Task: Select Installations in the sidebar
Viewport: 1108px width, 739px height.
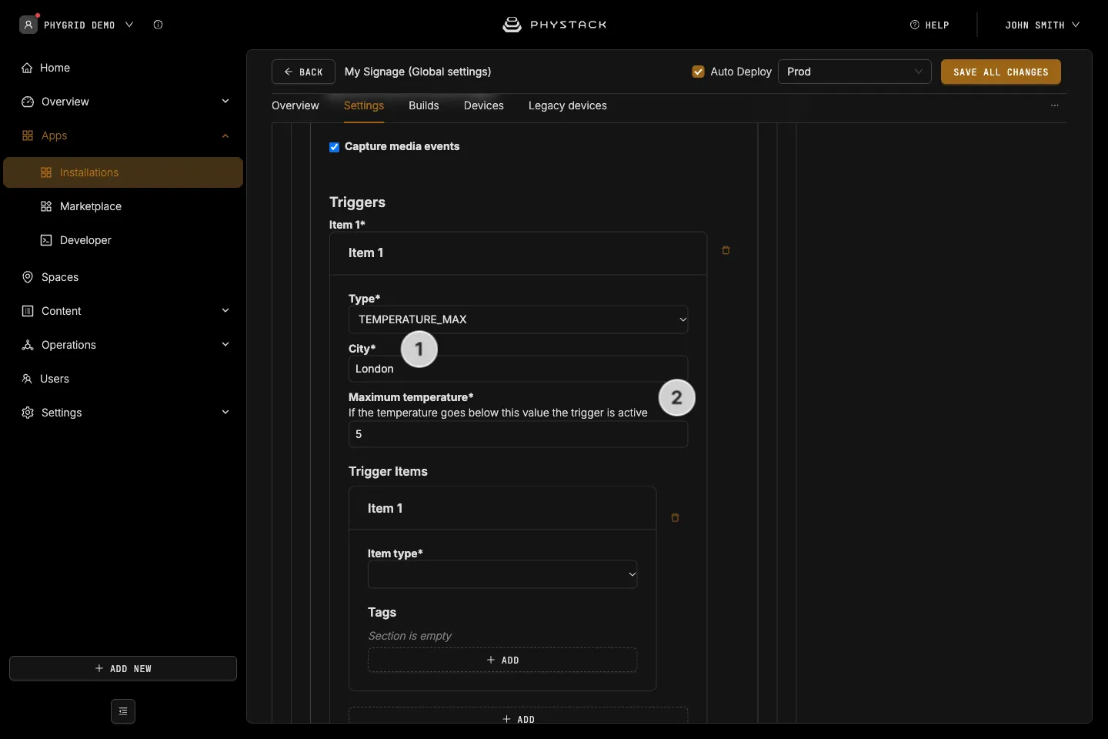Action: (x=123, y=172)
